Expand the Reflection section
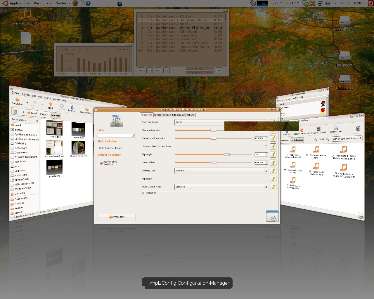Image resolution: width=374 pixels, height=299 pixels. (x=143, y=193)
